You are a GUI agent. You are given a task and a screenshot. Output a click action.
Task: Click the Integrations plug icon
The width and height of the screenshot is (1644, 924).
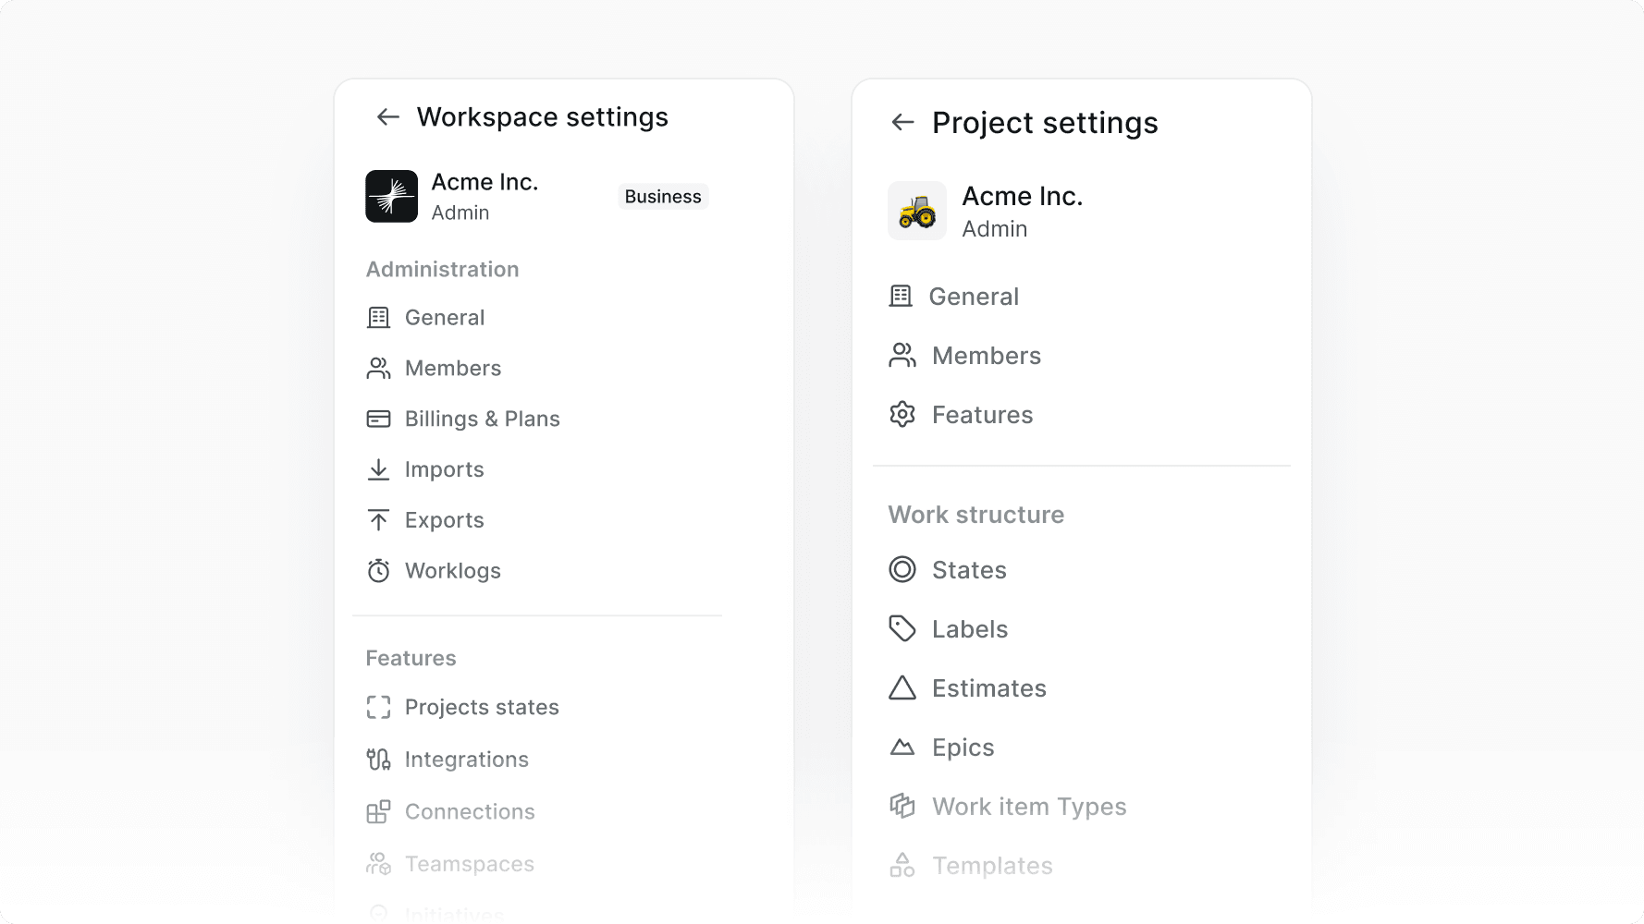point(378,759)
